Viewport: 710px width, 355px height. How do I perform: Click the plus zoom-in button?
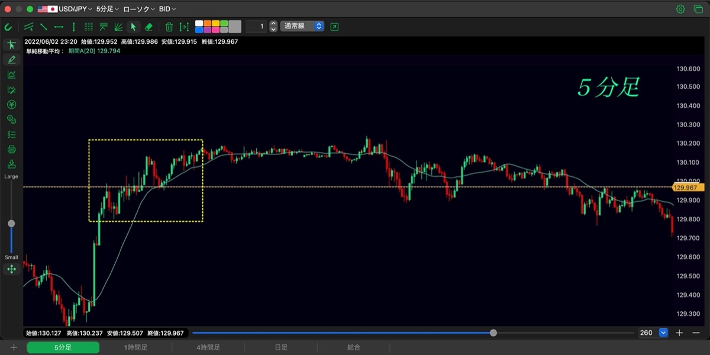pos(679,333)
